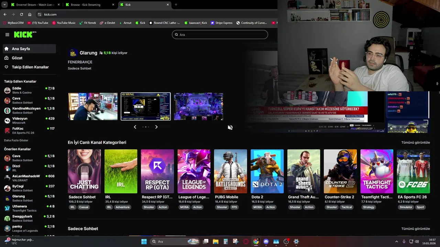
Task: Open the IRL category card
Action: pyautogui.click(x=121, y=171)
